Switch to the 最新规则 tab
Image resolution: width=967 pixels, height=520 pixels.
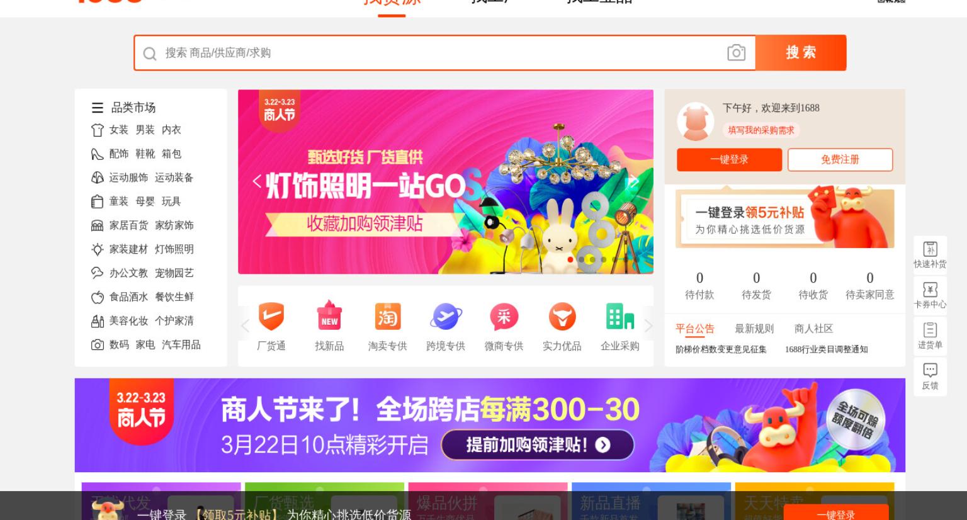click(x=754, y=329)
